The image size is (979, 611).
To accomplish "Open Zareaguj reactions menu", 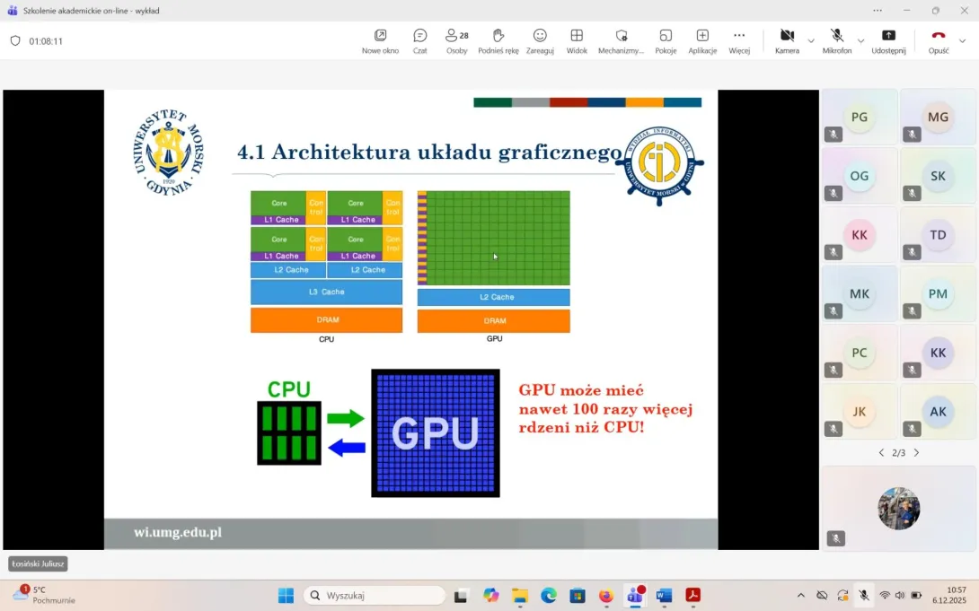I will pos(540,40).
